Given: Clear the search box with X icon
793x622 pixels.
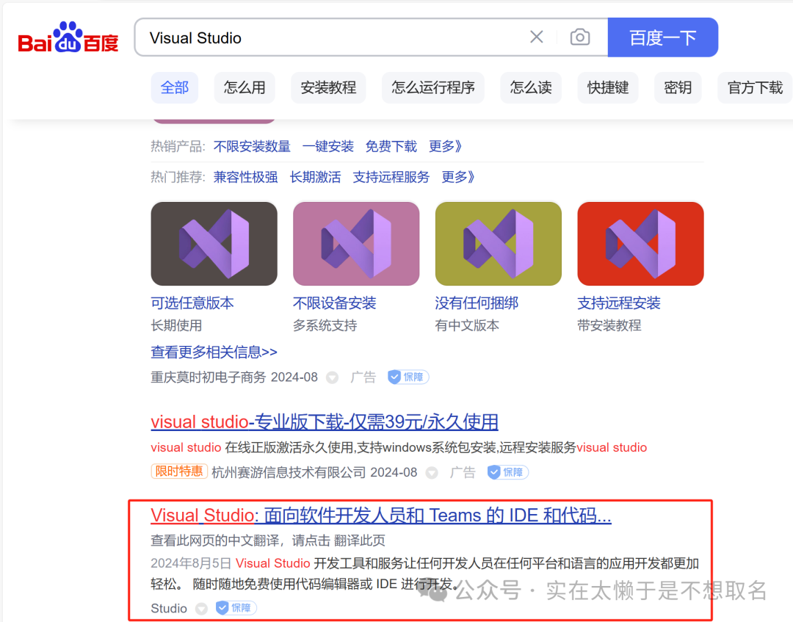Looking at the screenshot, I should click(x=537, y=37).
